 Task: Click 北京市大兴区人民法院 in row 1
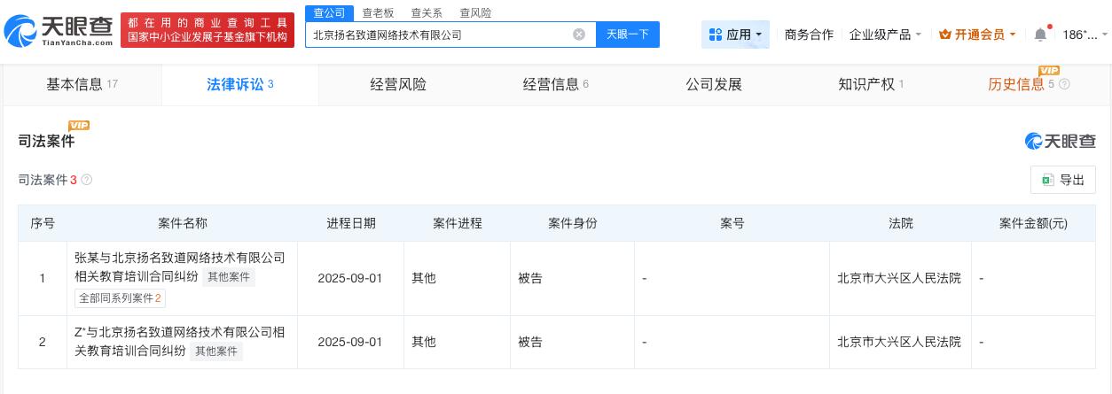(x=899, y=278)
